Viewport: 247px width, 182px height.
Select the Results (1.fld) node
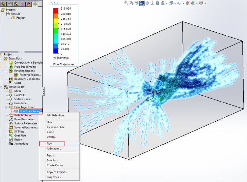pyautogui.click(x=17, y=87)
